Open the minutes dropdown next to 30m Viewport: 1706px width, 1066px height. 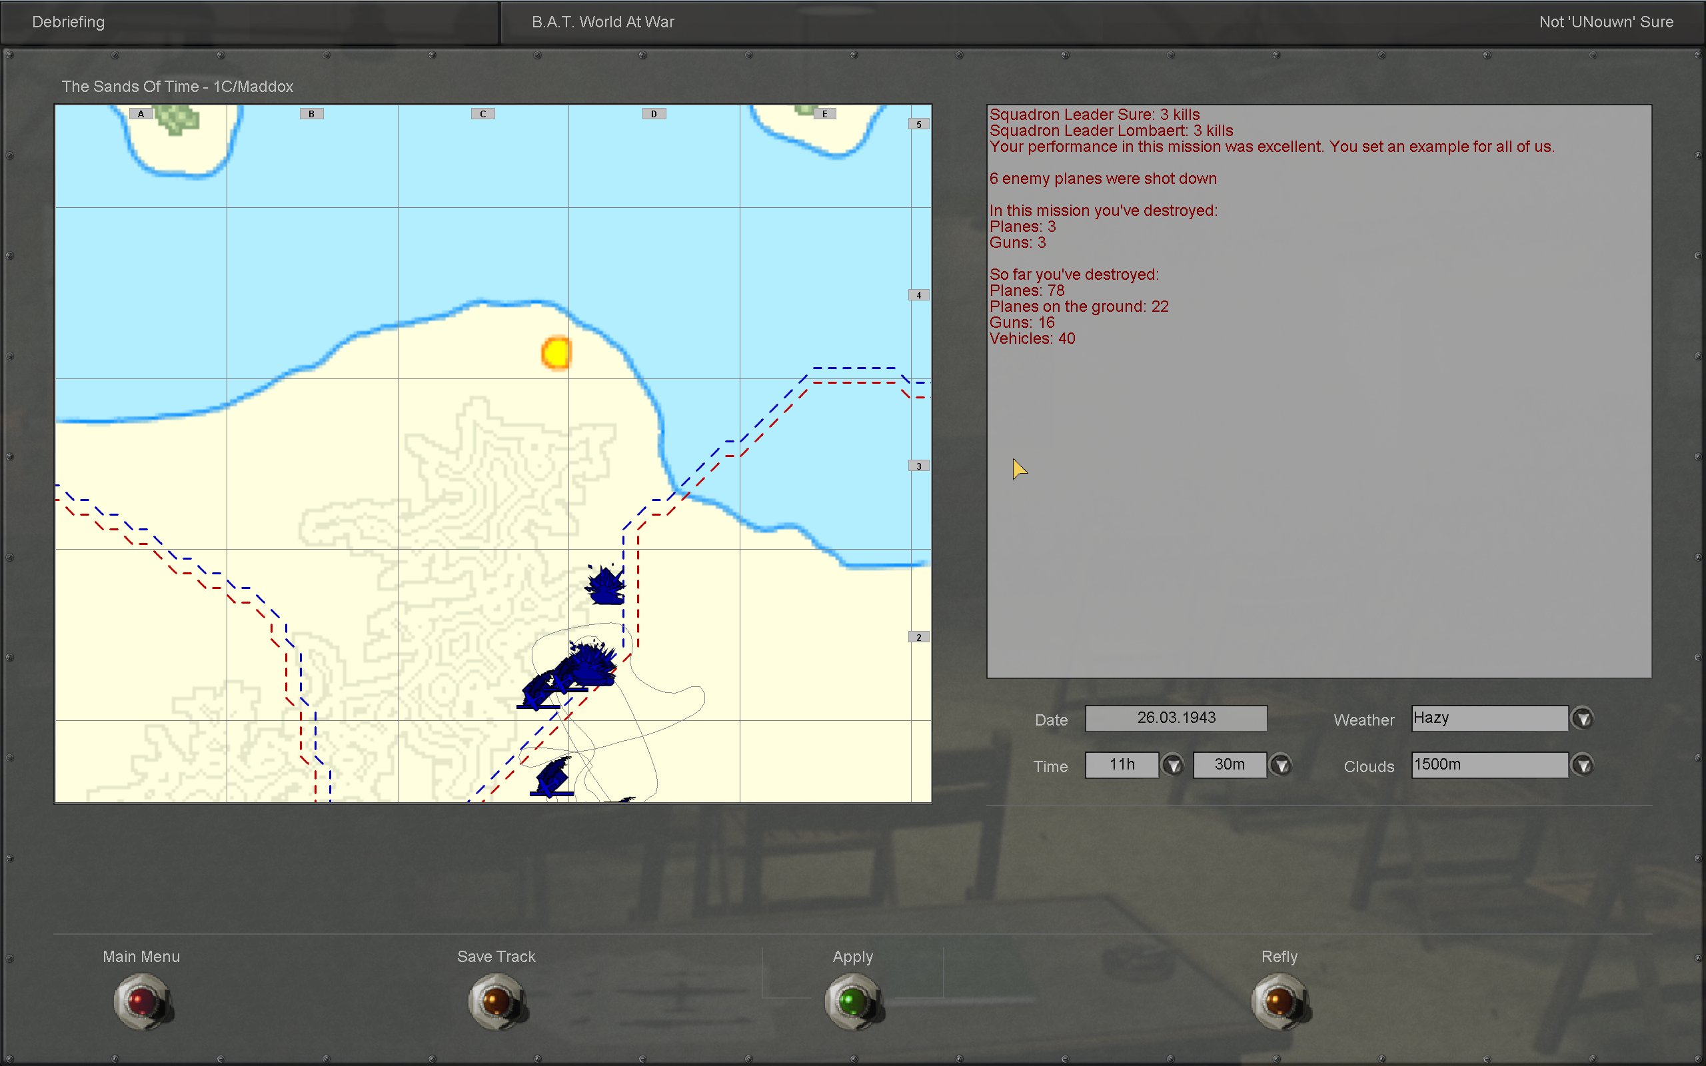pyautogui.click(x=1281, y=765)
